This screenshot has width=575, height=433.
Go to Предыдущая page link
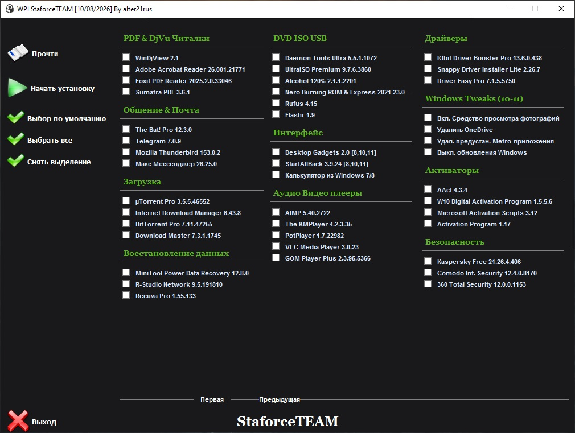pyautogui.click(x=280, y=399)
